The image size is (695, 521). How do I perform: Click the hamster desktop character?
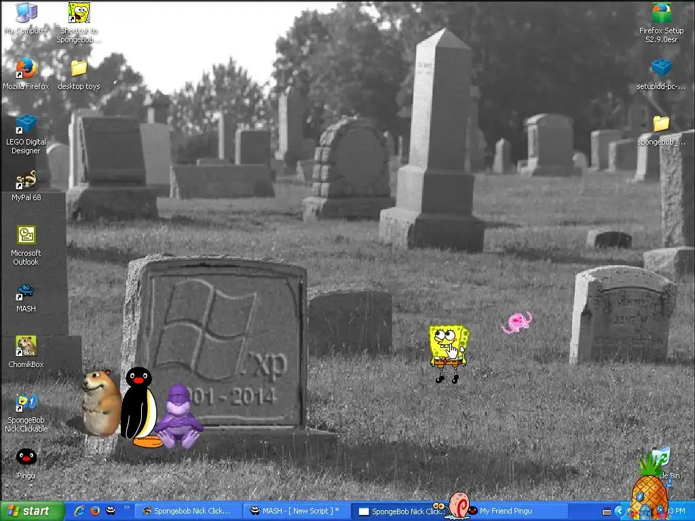click(102, 403)
